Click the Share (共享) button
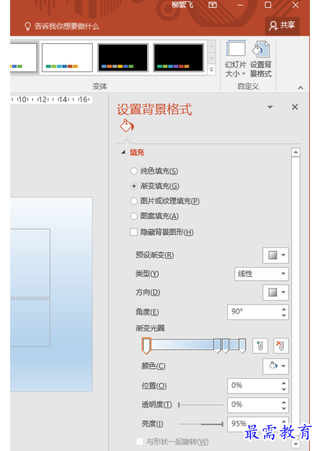The height and width of the screenshot is (451, 317). point(282,26)
